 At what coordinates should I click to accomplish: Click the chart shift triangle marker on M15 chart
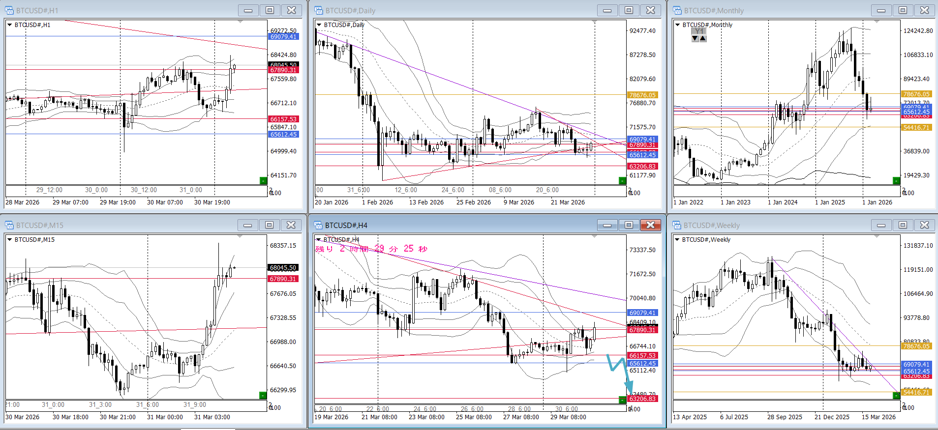[240, 237]
